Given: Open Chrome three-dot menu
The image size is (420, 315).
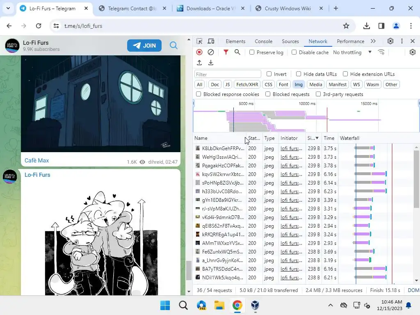Looking at the screenshot, I should [411, 26].
